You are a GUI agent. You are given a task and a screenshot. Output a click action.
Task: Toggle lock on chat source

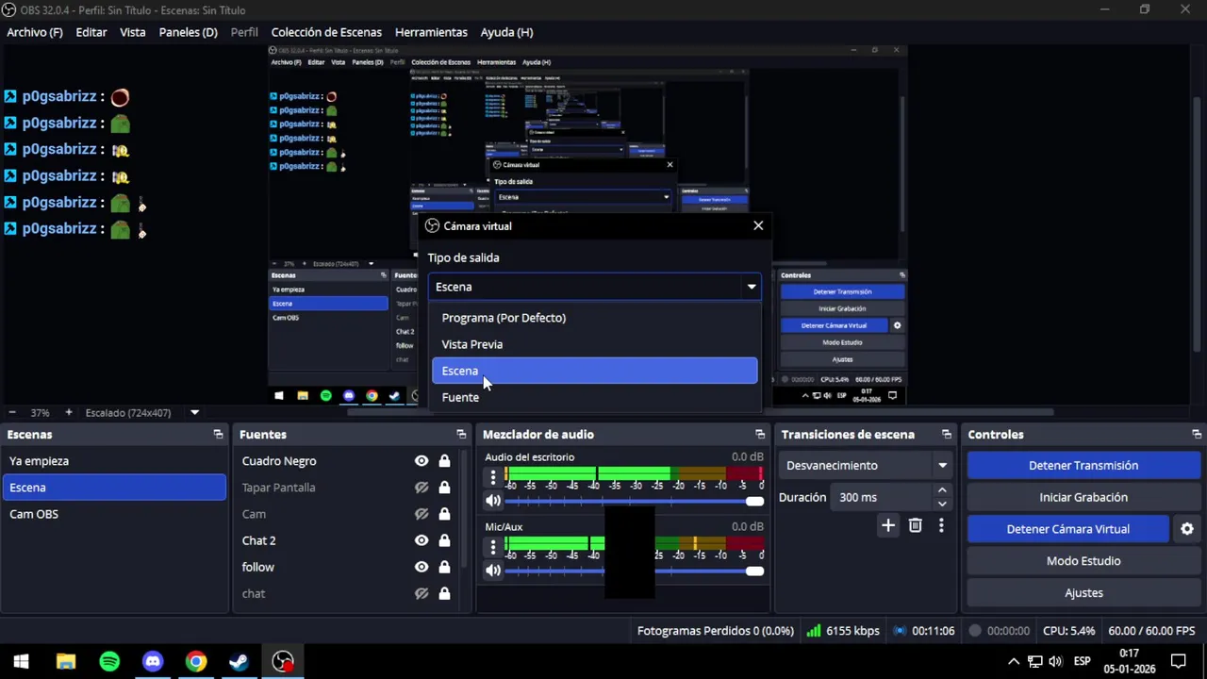(x=444, y=593)
